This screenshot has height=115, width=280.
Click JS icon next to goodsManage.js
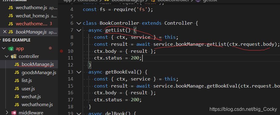tap(16, 73)
